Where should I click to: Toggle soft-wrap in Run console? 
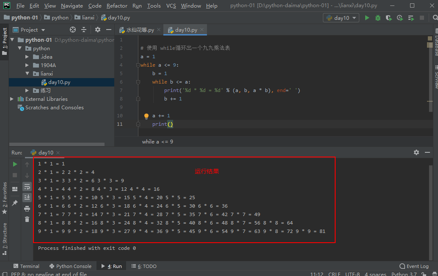point(27,186)
